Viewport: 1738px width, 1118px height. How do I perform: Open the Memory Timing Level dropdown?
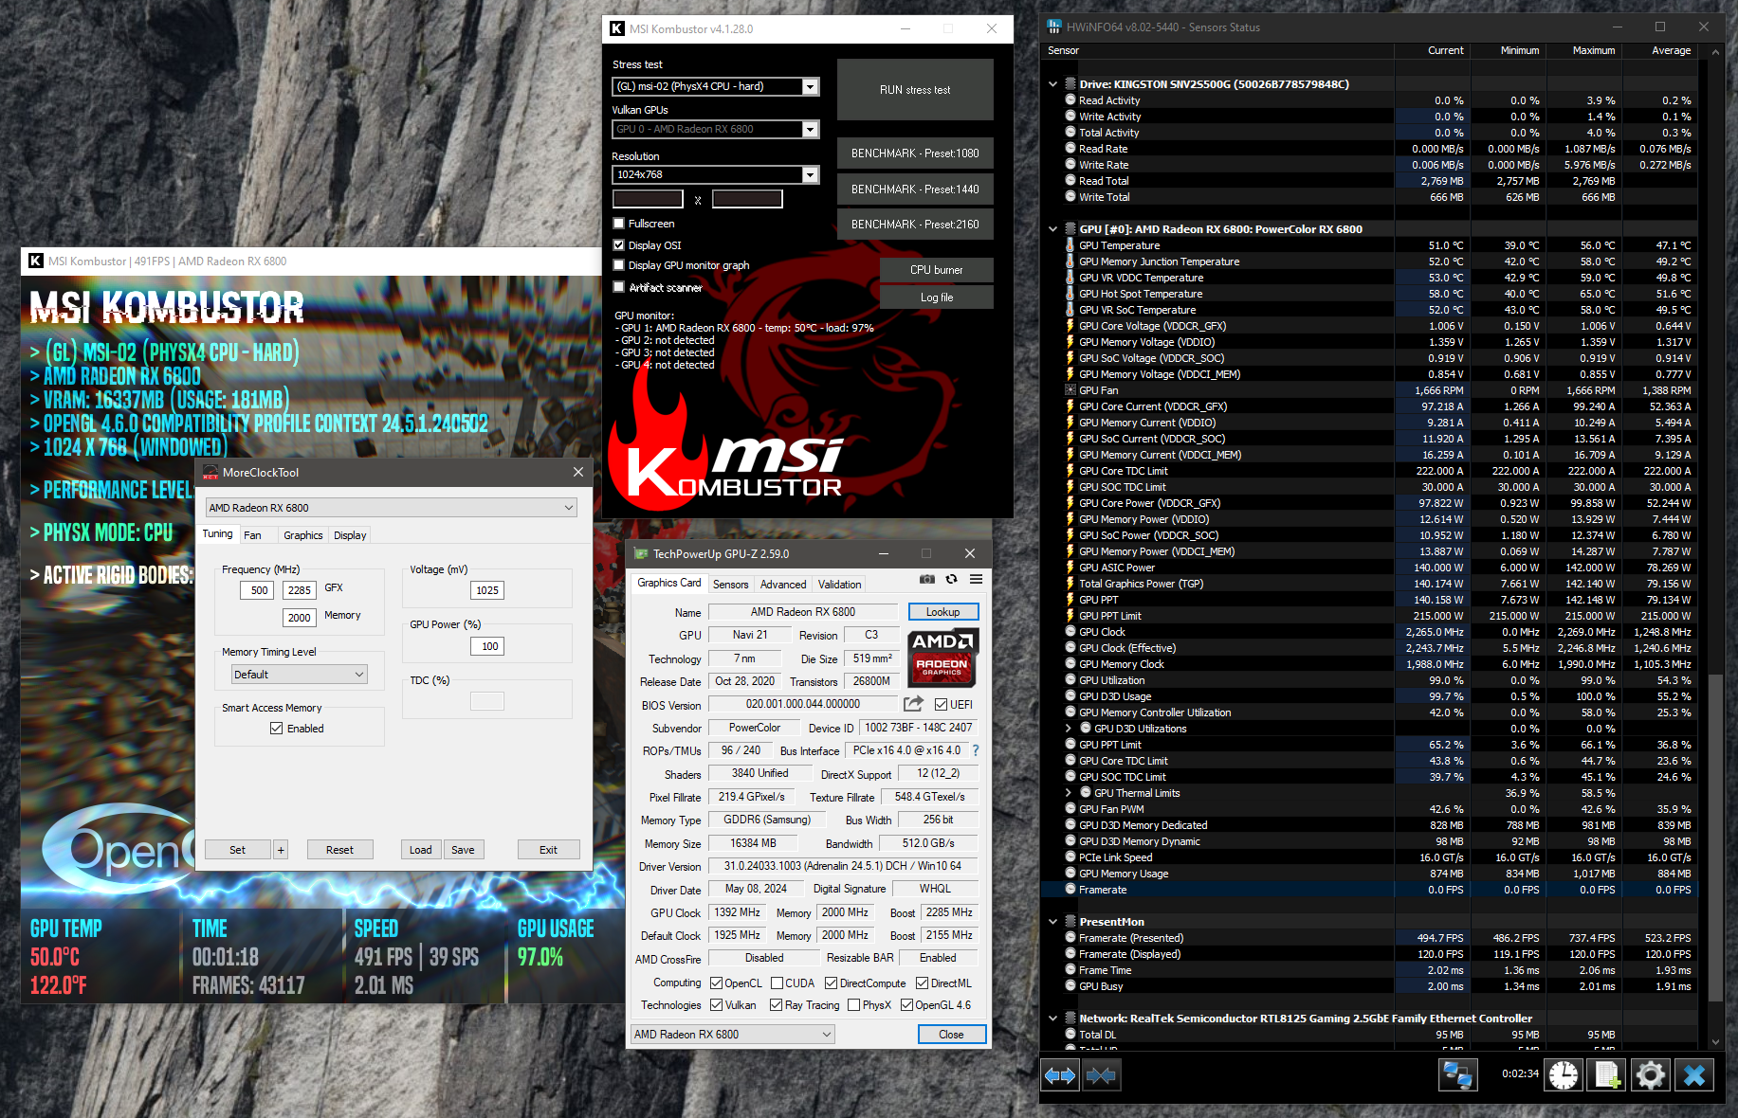point(300,675)
